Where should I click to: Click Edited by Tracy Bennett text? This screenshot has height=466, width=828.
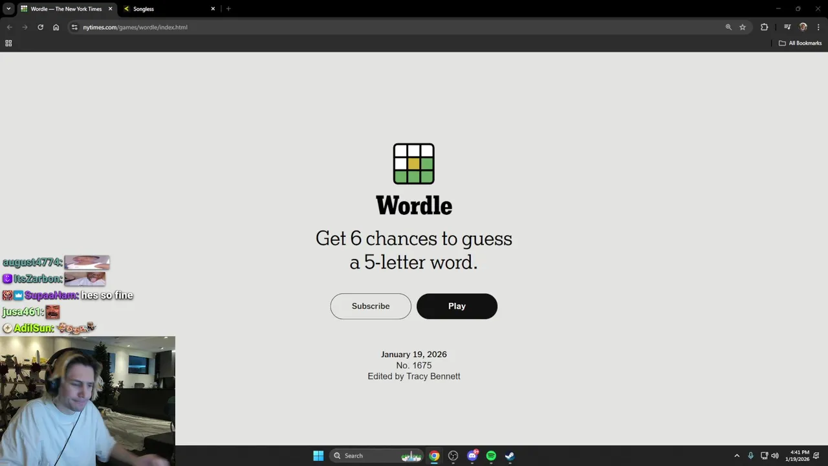point(414,376)
